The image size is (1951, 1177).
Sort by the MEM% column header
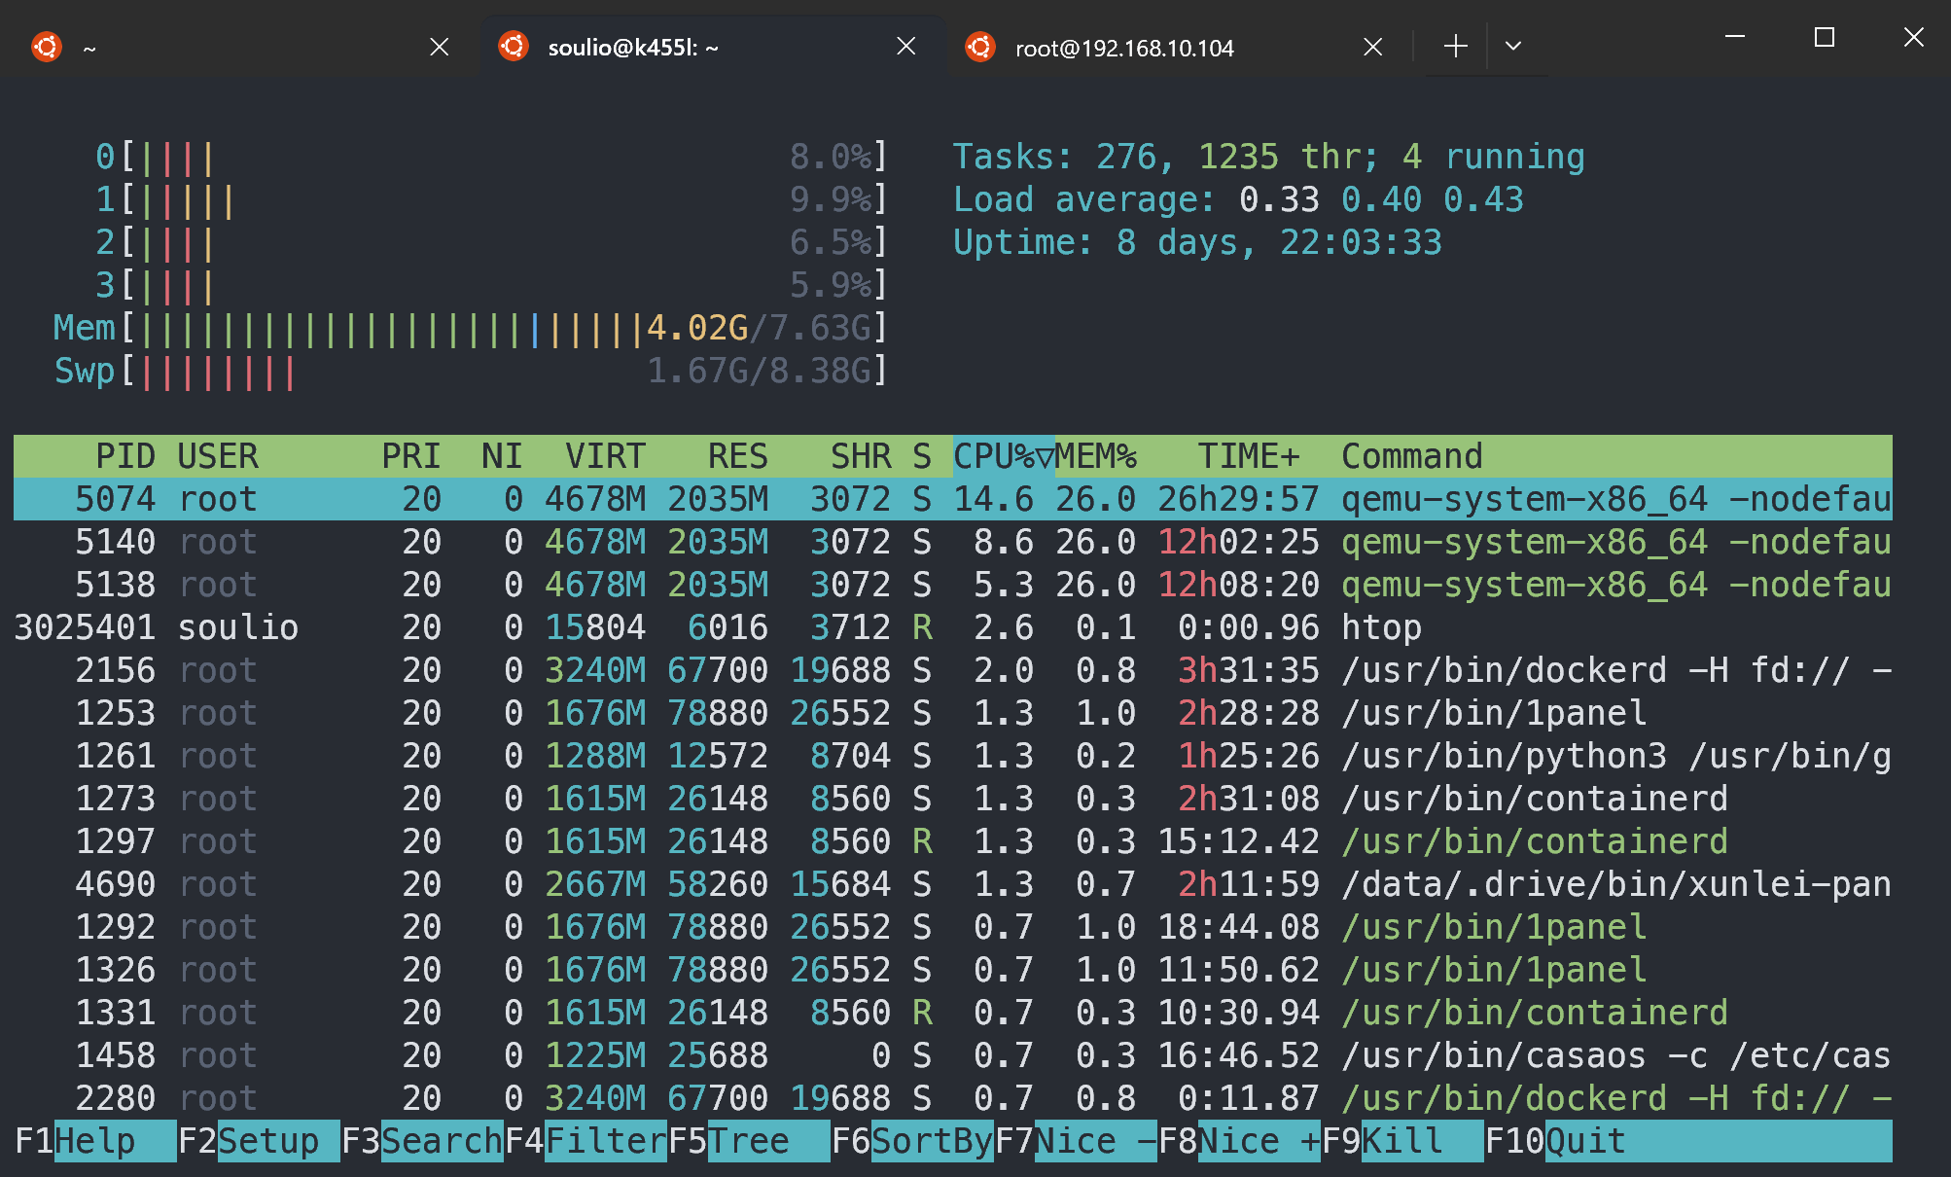1096,456
